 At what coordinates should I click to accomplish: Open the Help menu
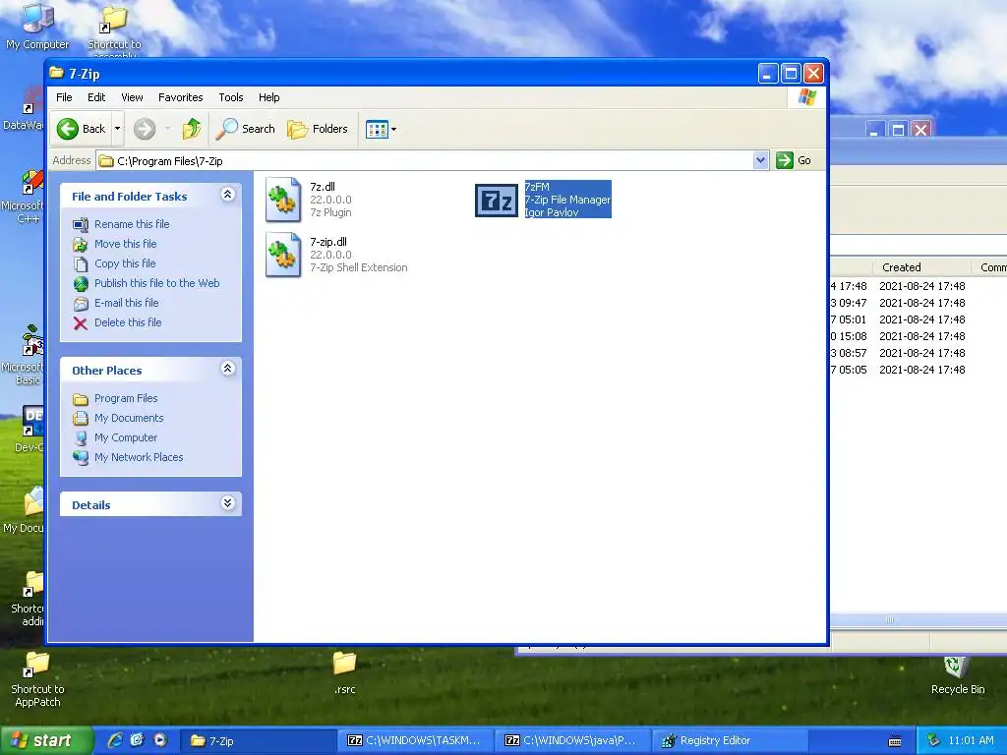(x=269, y=97)
